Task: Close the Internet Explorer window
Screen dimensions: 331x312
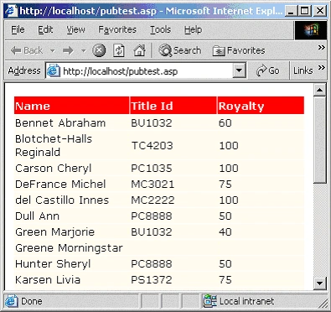Action: point(320,11)
